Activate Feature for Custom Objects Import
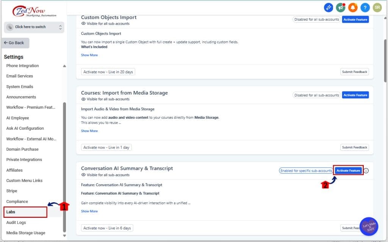Screen dimensions: 388x242 point(355,19)
